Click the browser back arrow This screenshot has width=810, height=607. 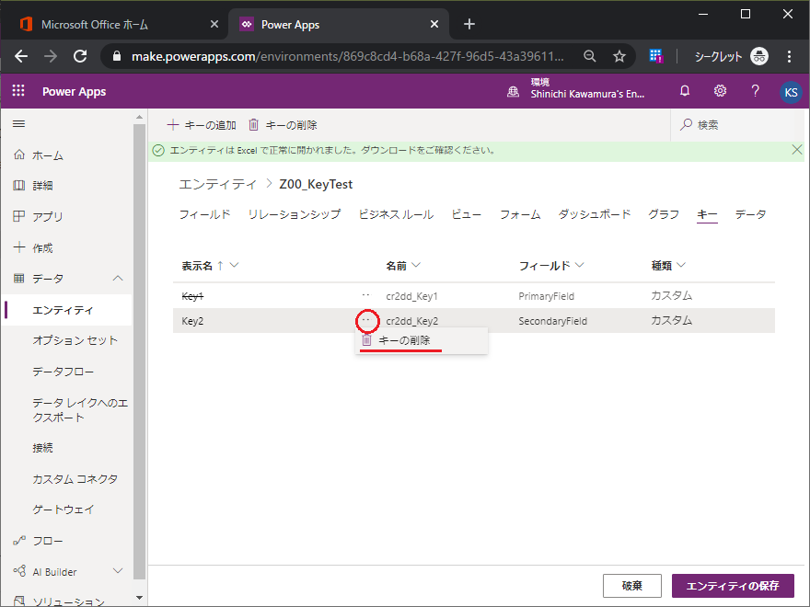pos(21,56)
